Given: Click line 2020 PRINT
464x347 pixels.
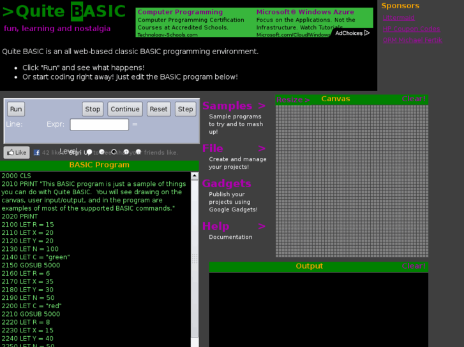Looking at the screenshot, I should [x=20, y=216].
